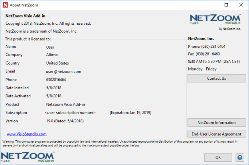Click the OK button
The image size is (249, 165).
218,157
